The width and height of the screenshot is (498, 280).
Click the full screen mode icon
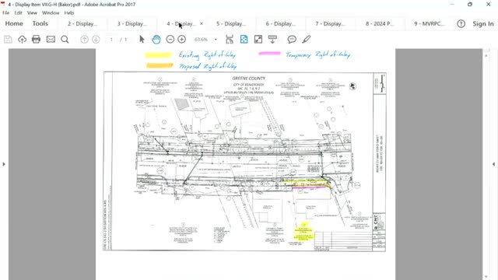(258, 40)
